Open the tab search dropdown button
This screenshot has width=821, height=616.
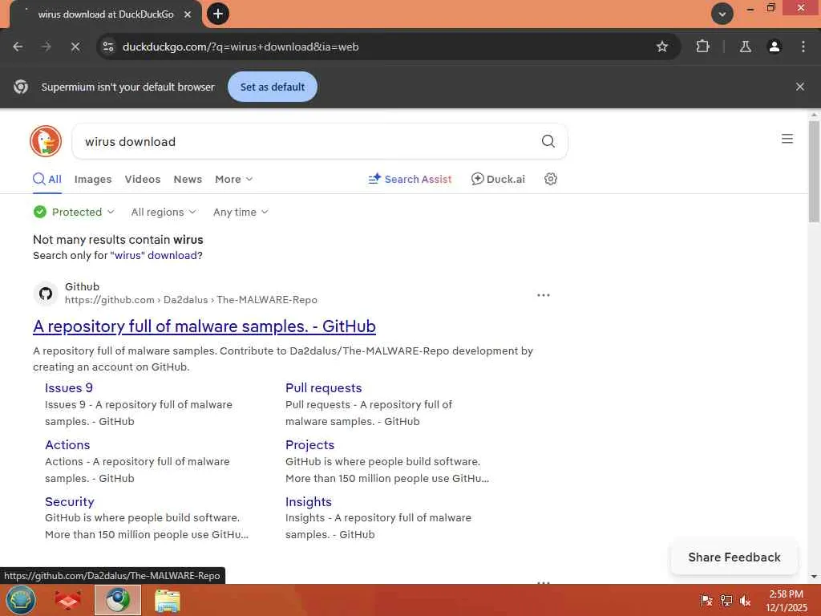pos(722,14)
